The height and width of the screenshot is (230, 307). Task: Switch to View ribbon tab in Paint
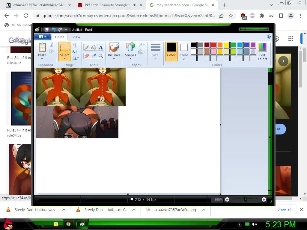pyautogui.click(x=76, y=37)
